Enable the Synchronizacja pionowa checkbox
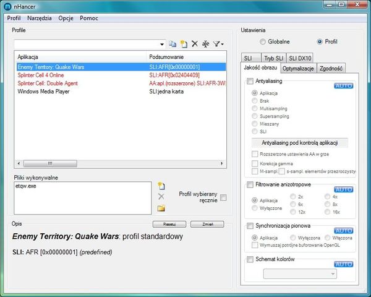This screenshot has height=297, width=371. [250, 226]
